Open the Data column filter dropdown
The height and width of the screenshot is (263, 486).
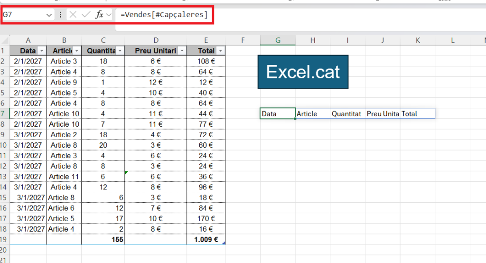[42, 50]
